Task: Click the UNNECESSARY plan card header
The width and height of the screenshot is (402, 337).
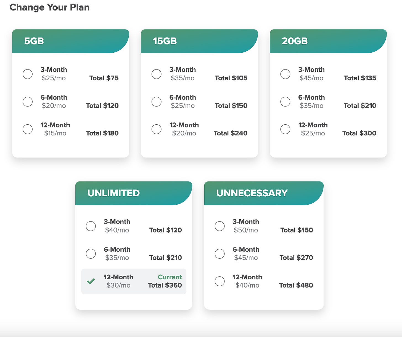Action: click(x=264, y=193)
